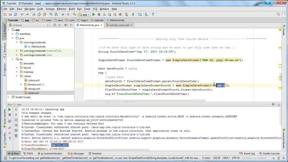Click the Stop square in the main toolbar
The width and height of the screenshot is (288, 162).
point(120,14)
